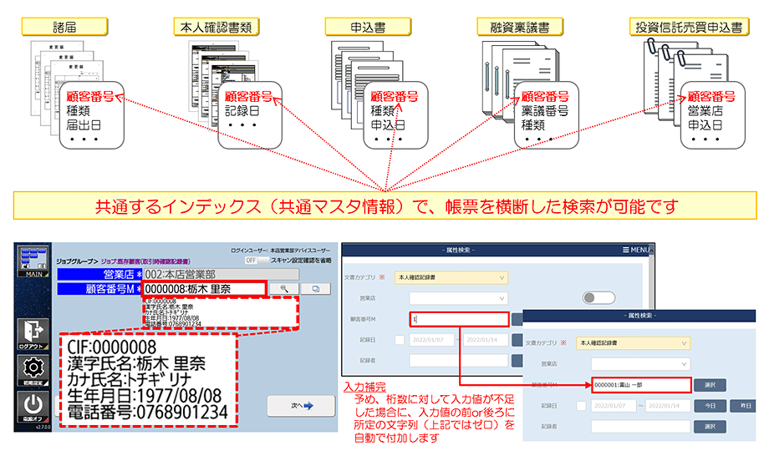Click the 電源オフ power icon
769x456 pixels.
click(x=33, y=408)
